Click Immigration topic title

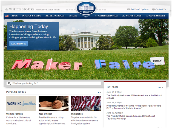pyautogui.click(x=77, y=114)
